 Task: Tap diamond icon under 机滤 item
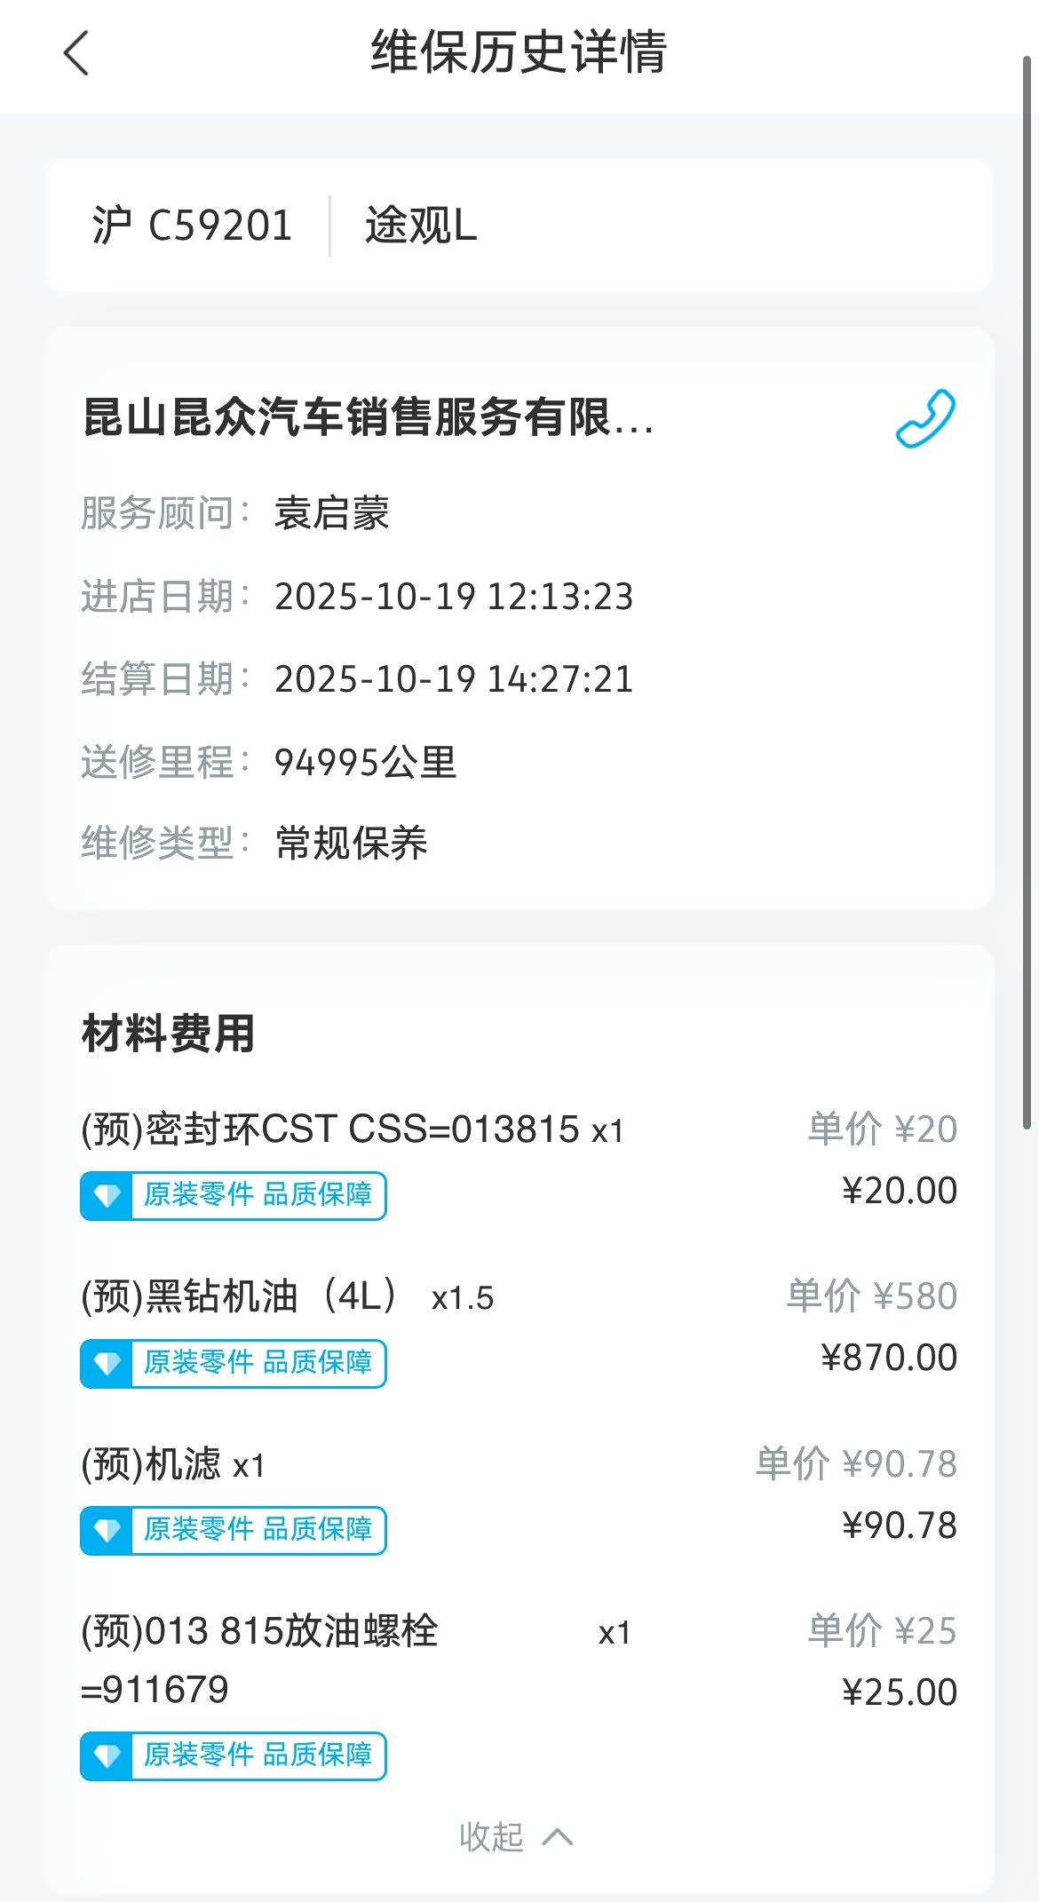click(x=107, y=1530)
